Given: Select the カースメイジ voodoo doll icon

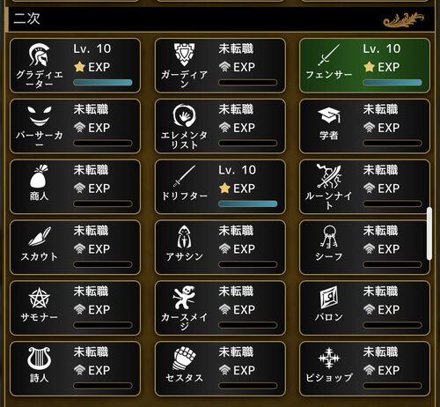Looking at the screenshot, I should [184, 298].
